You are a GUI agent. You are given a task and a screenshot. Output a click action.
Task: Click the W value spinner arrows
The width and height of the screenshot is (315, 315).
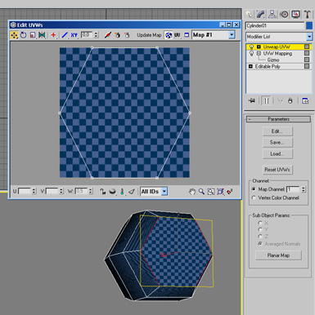91,192
